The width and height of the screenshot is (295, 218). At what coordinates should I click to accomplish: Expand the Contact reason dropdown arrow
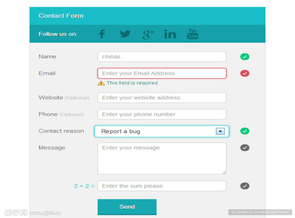tap(220, 131)
